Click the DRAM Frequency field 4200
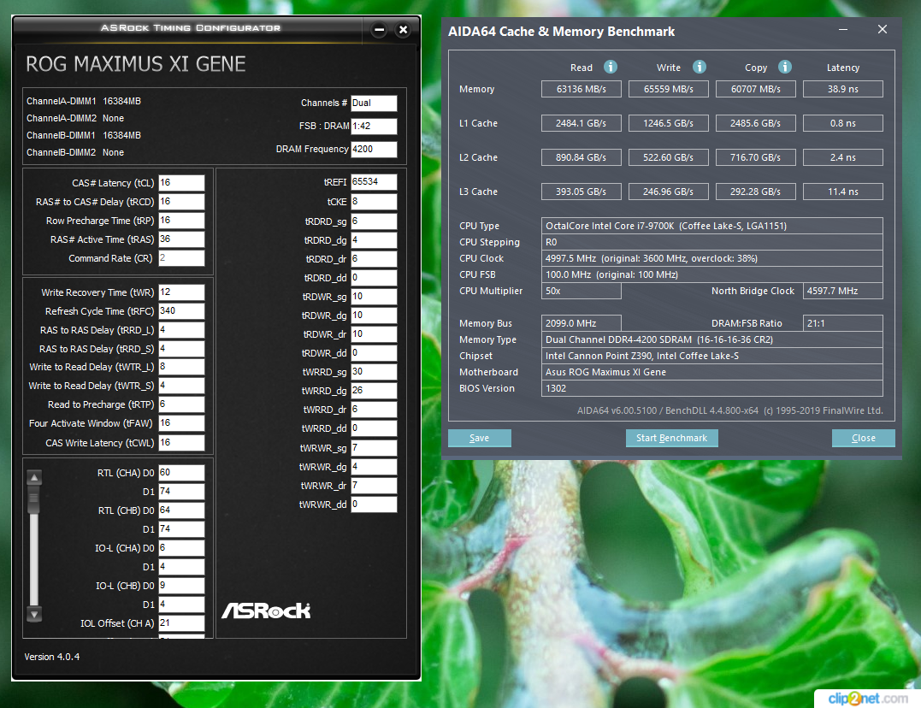The image size is (921, 708). [375, 150]
